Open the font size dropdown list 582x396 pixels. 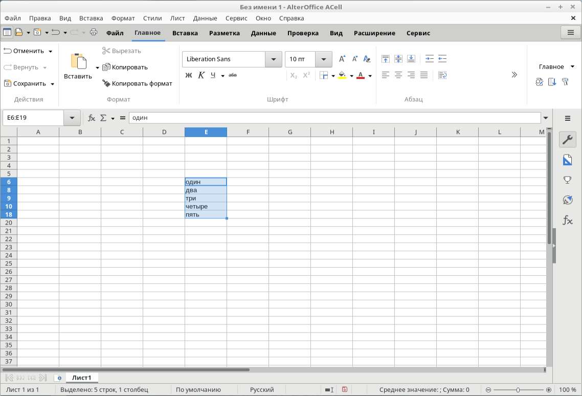point(324,59)
